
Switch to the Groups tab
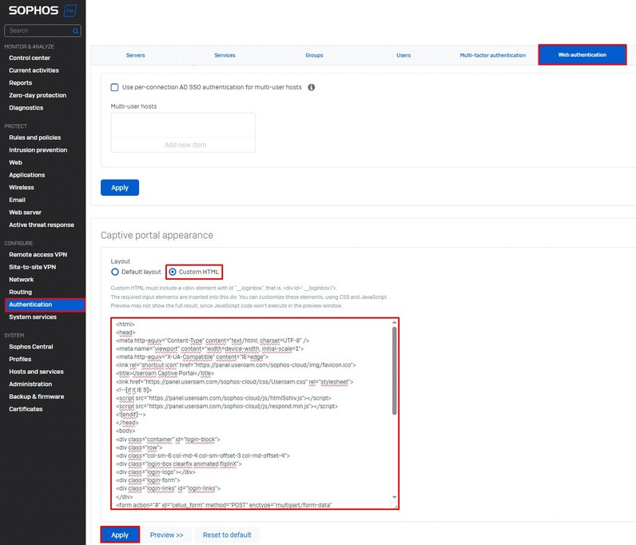point(314,55)
